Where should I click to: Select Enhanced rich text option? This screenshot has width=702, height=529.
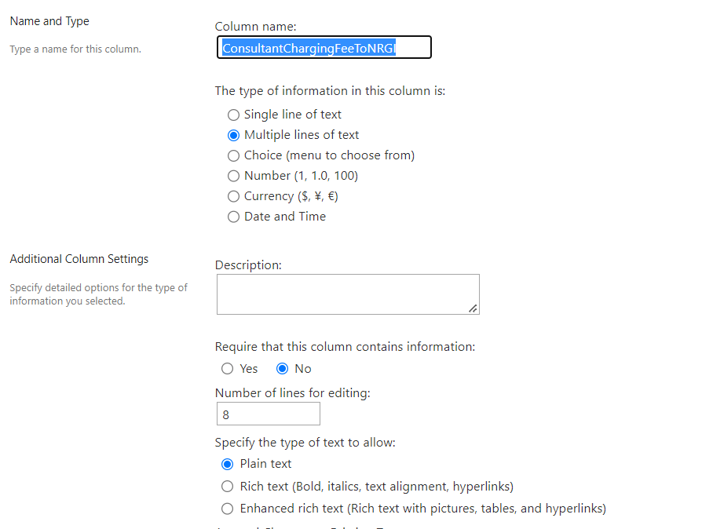pos(227,509)
